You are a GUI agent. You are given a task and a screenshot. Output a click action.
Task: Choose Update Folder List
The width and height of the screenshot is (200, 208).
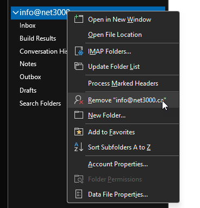(x=123, y=67)
